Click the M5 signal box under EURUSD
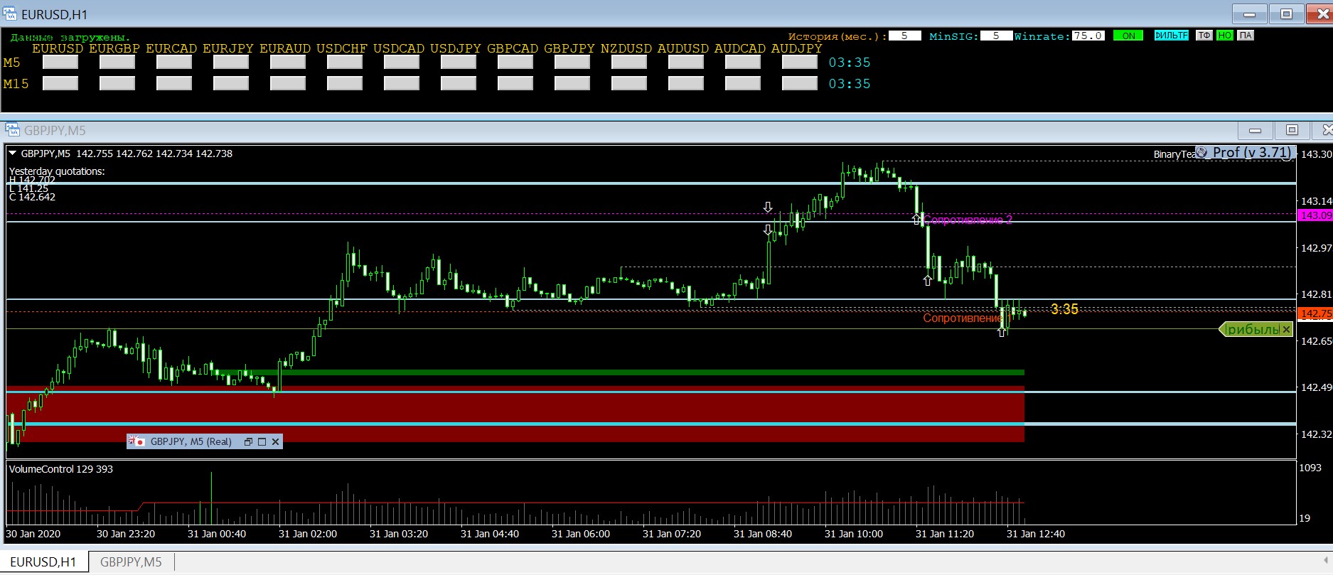This screenshot has width=1333, height=575. point(60,63)
